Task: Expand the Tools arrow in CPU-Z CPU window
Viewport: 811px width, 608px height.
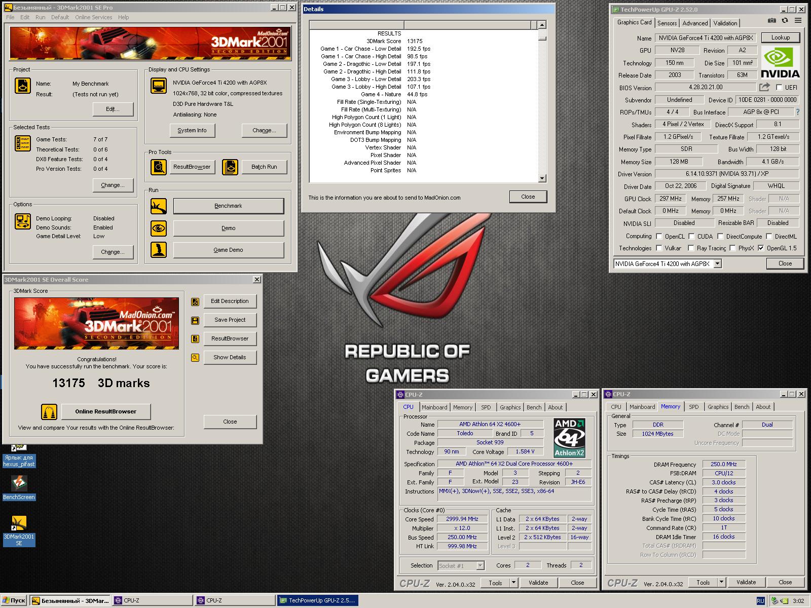Action: pos(513,583)
